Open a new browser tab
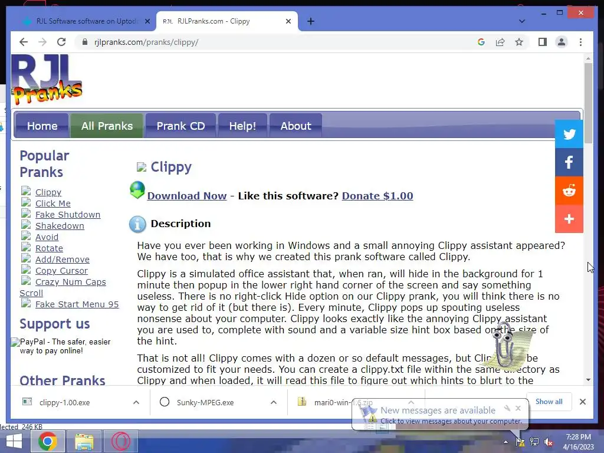This screenshot has width=604, height=453. tap(310, 21)
